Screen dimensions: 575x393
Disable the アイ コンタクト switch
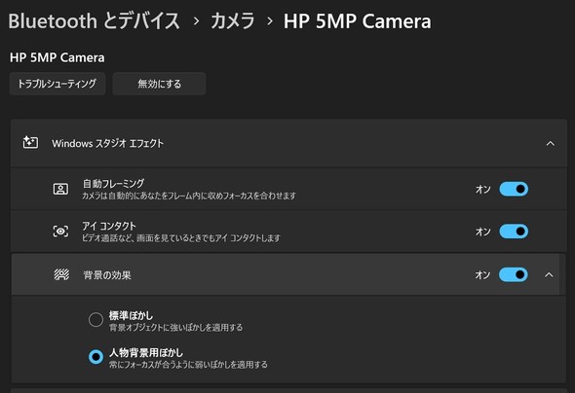pos(514,232)
